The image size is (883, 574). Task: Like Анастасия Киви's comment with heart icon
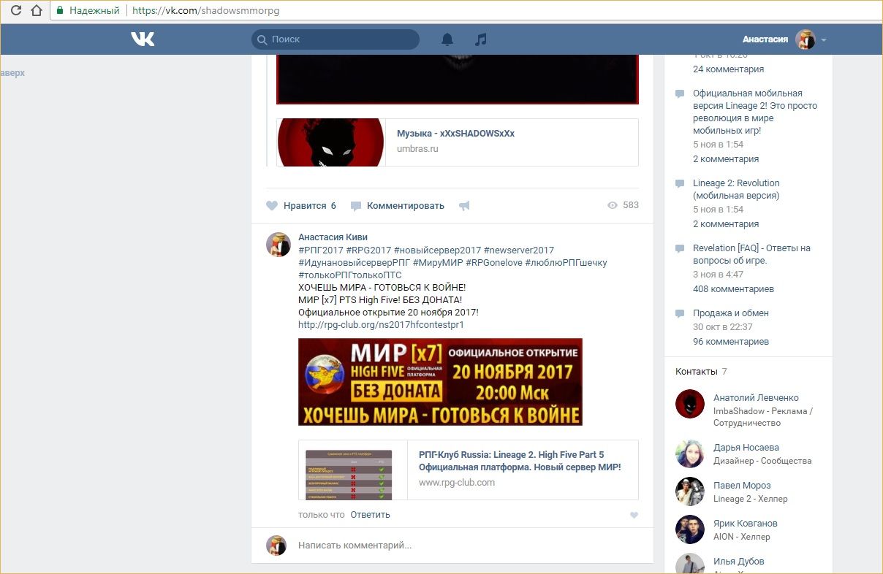(x=634, y=515)
